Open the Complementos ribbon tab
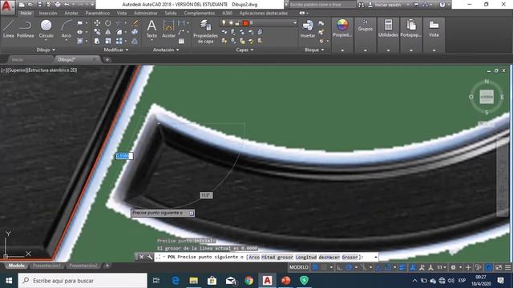Viewport: 513px width, 288px height. [200, 13]
